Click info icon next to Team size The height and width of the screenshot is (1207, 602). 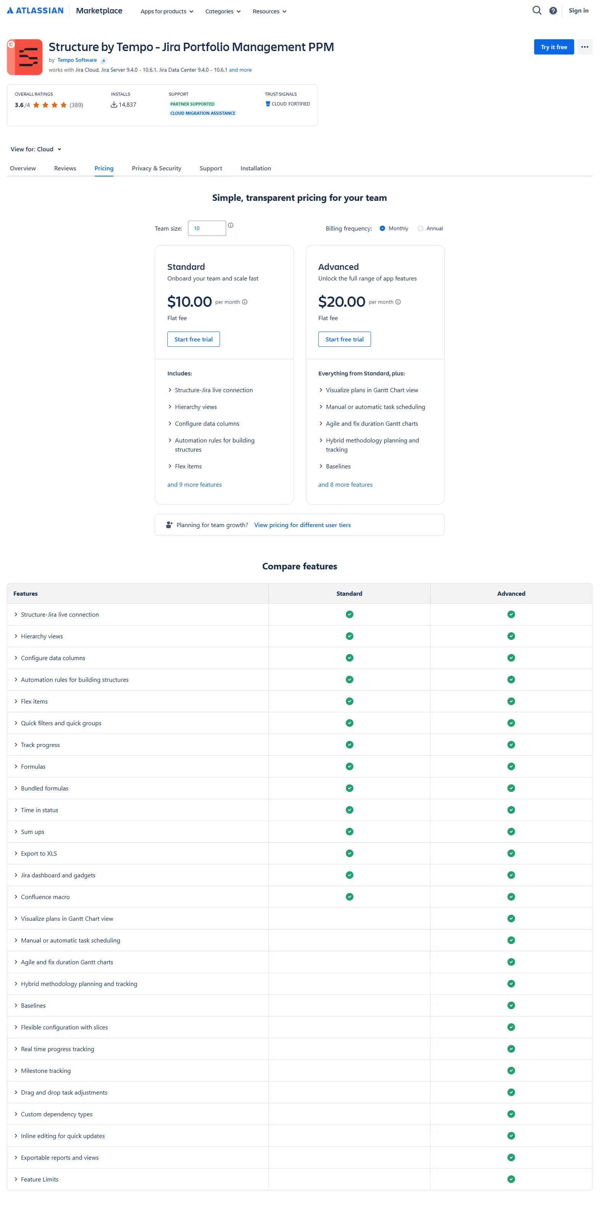pos(231,225)
